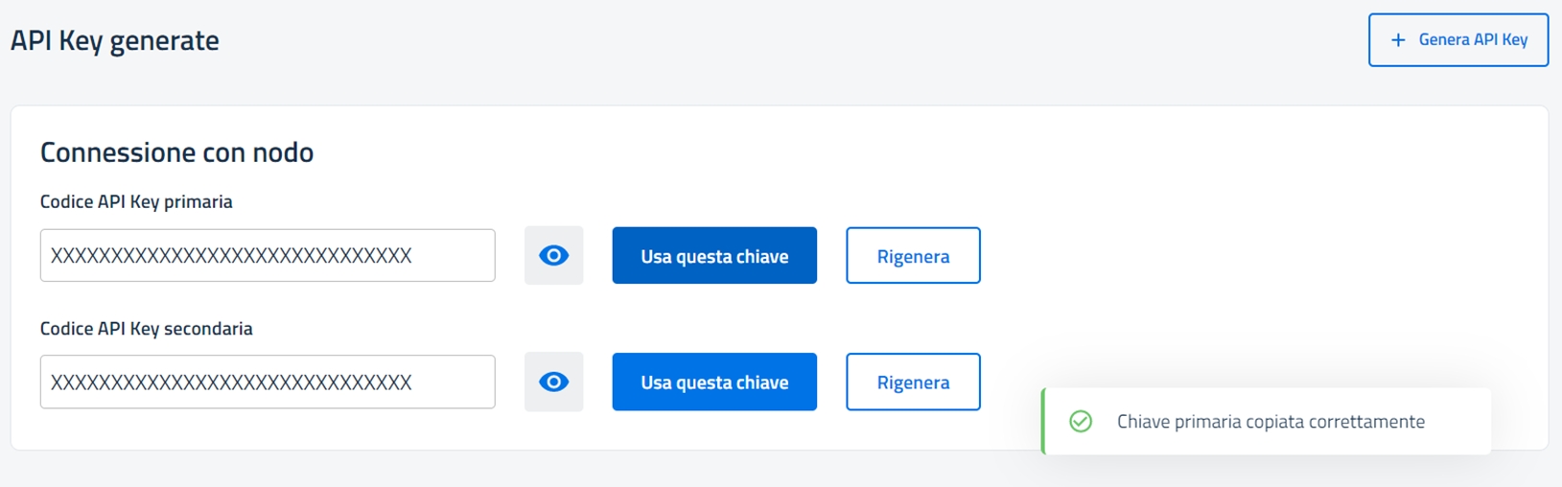Click the 'Connessione con nodo' section title
The height and width of the screenshot is (487, 1562).
point(176,152)
